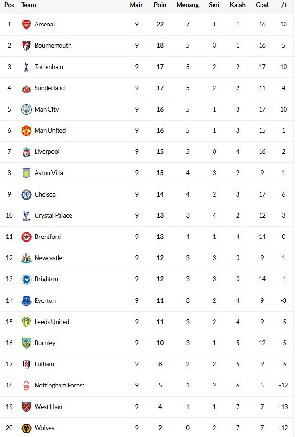Click the Everton club crest icon
This screenshot has width=297, height=437.
[26, 301]
